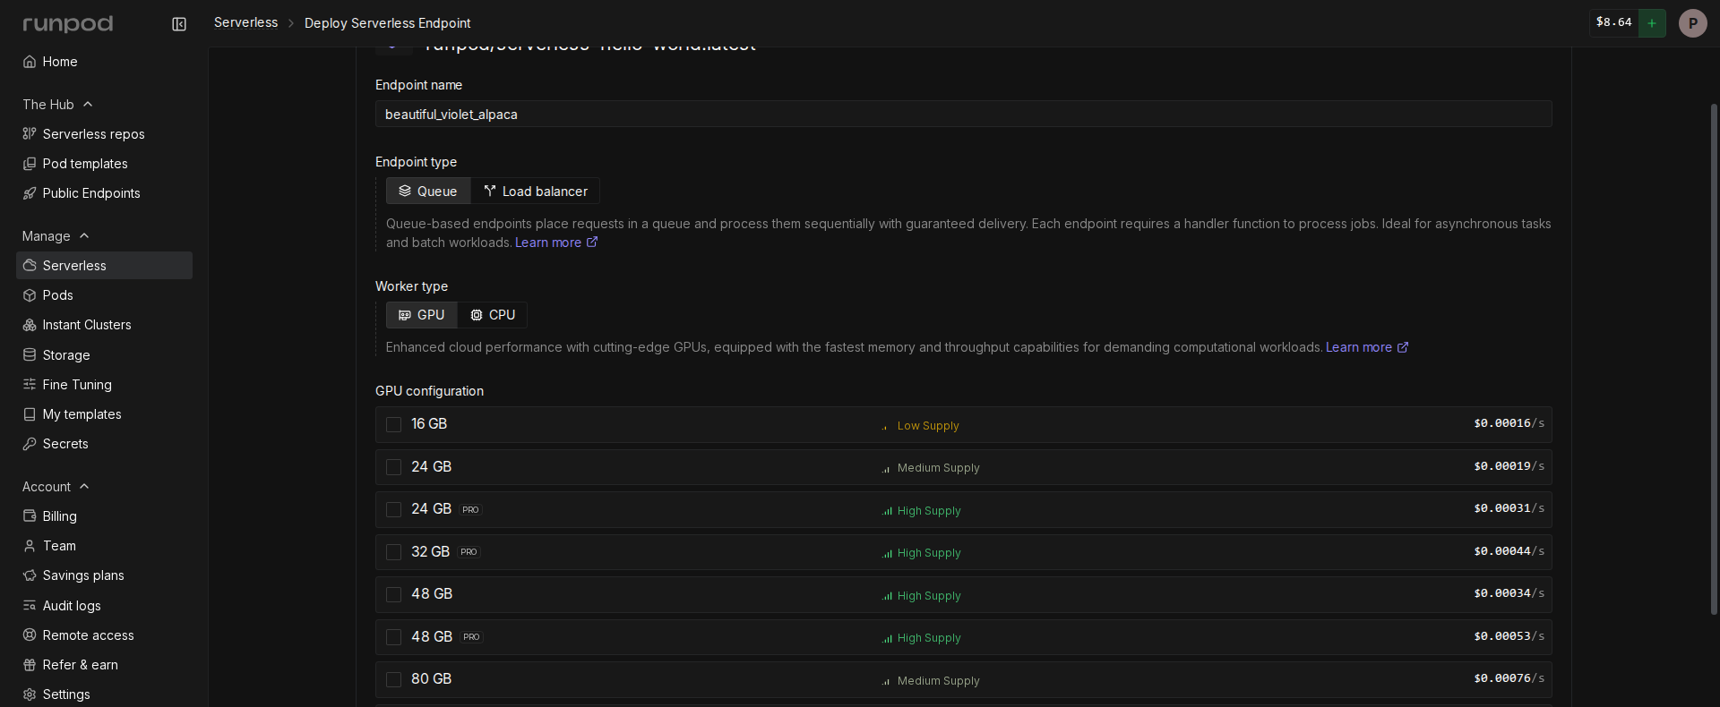
Task: Check the 16 GB GPU option
Action: [x=393, y=425]
